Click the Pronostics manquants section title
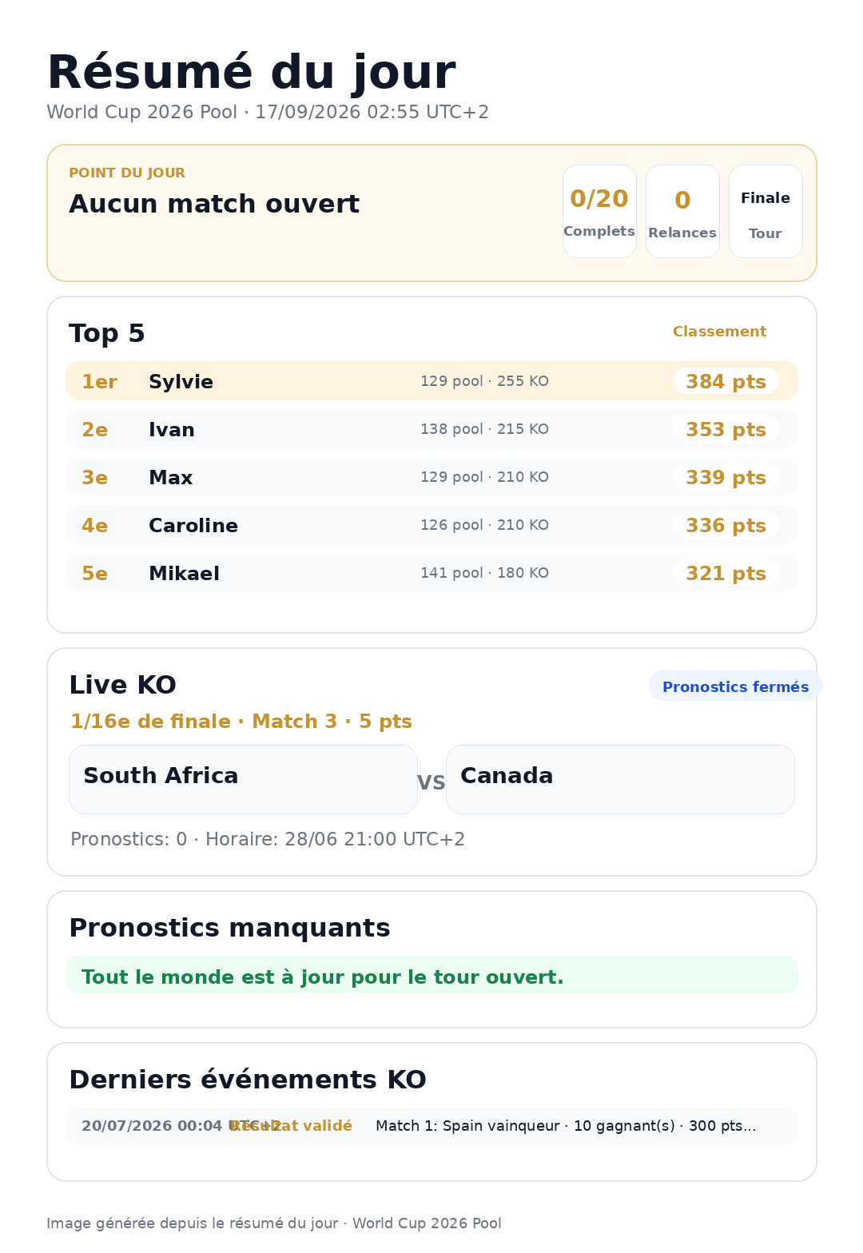 coord(229,928)
